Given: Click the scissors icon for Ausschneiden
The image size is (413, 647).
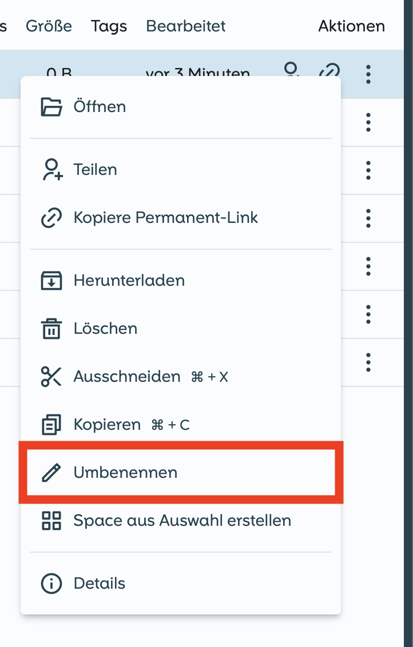Looking at the screenshot, I should [51, 377].
